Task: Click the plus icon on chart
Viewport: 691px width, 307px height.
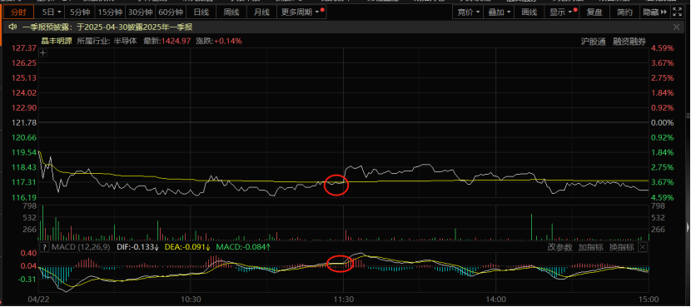Action: point(42,53)
